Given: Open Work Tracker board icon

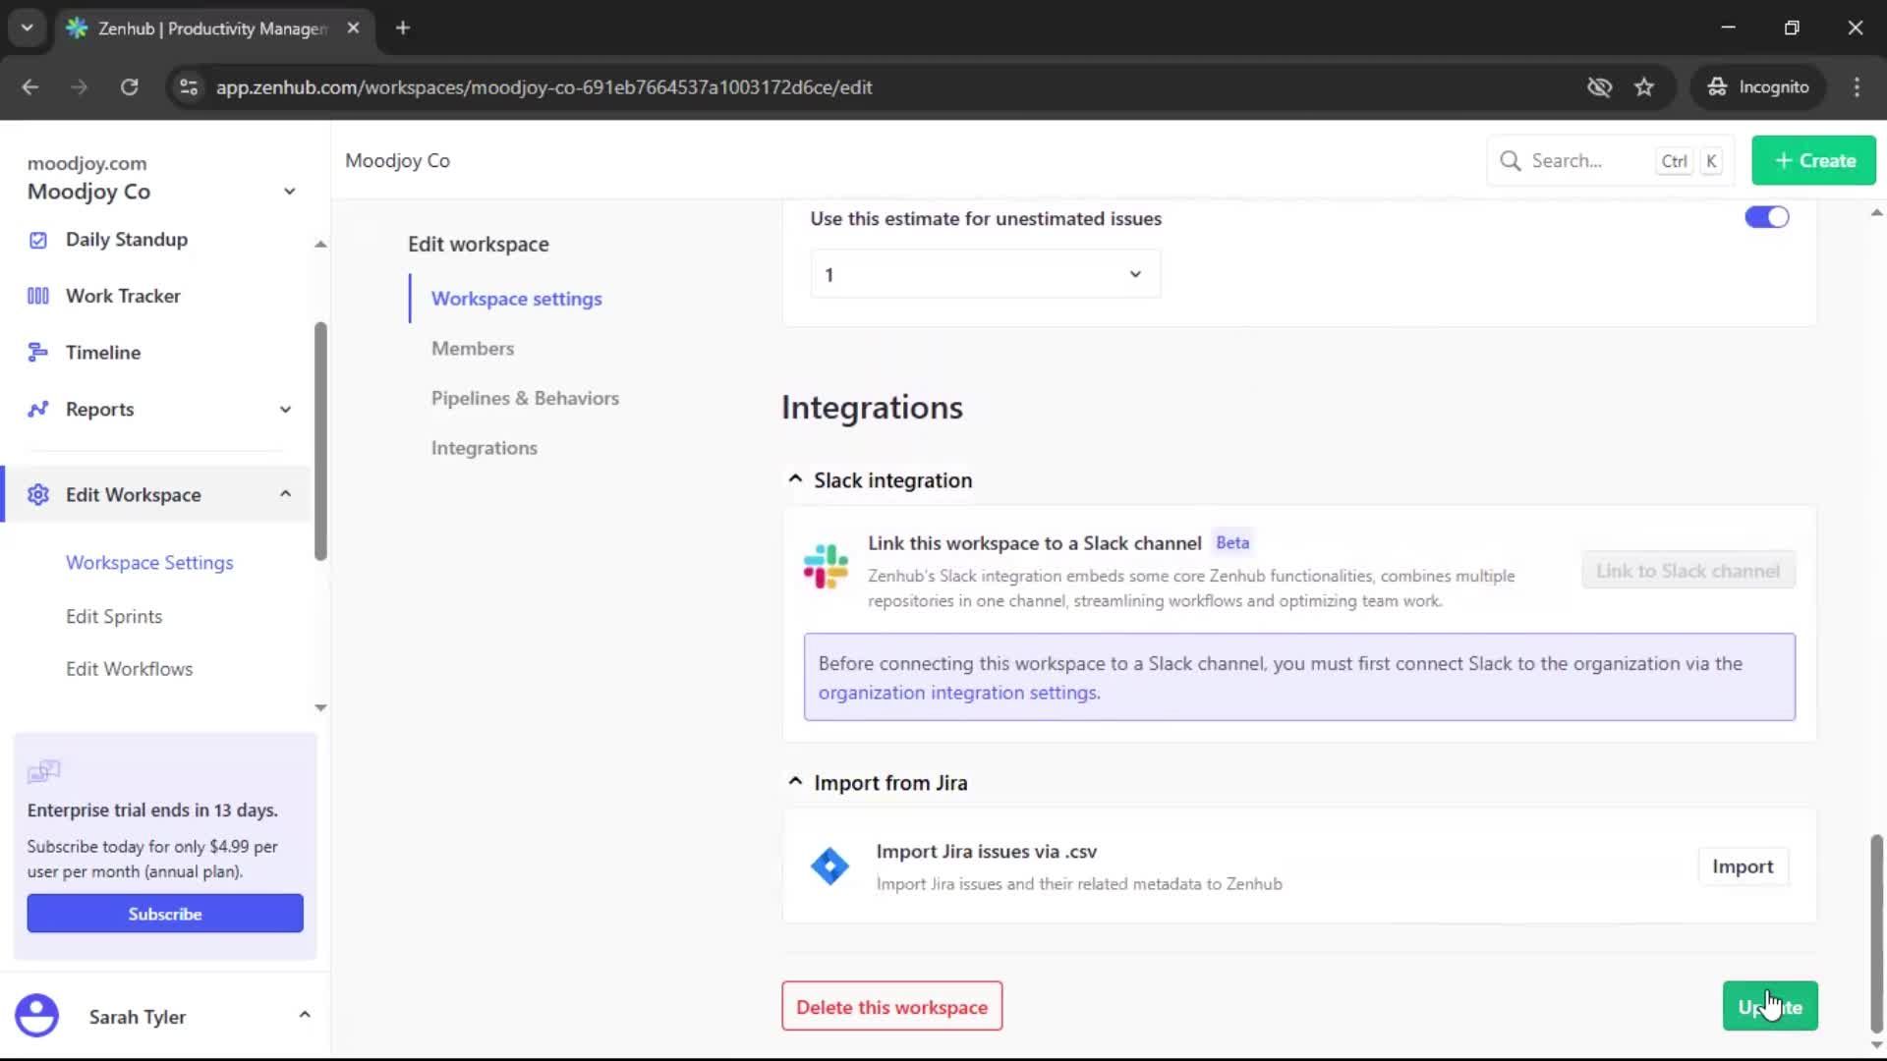Looking at the screenshot, I should (x=38, y=296).
